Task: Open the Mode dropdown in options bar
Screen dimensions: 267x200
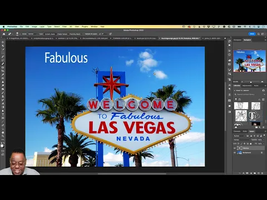Action: click(33, 34)
